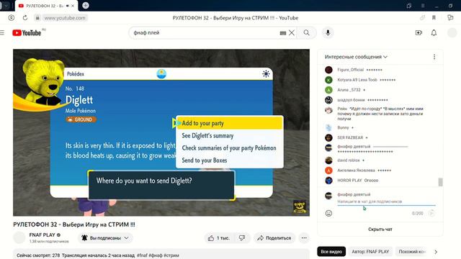The width and height of the screenshot is (461, 259).
Task: Click Поделиться share button
Action: (x=274, y=238)
